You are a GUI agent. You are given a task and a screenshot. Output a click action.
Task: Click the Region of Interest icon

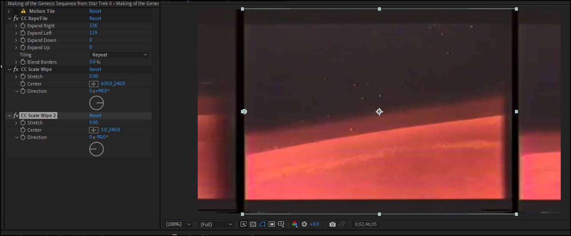point(272,224)
